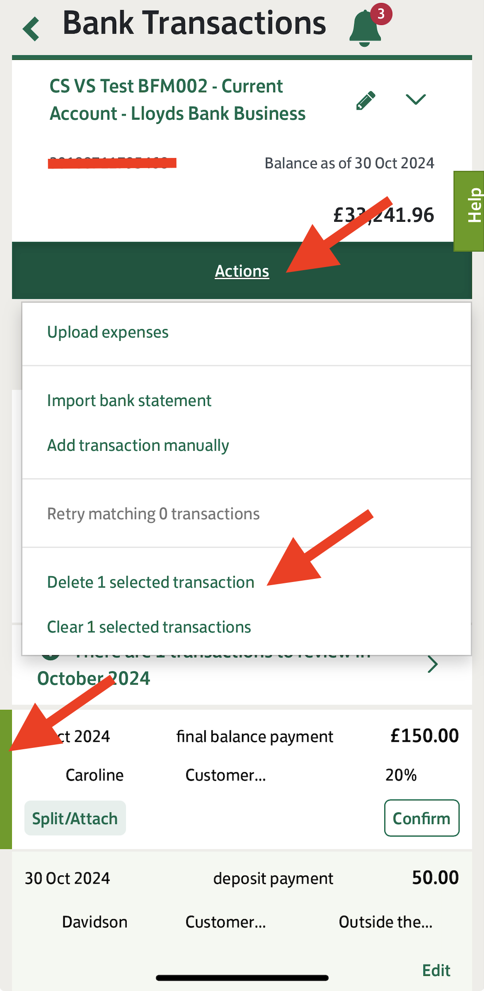484x991 pixels.
Task: Click the pencil edit account icon
Action: point(366,100)
